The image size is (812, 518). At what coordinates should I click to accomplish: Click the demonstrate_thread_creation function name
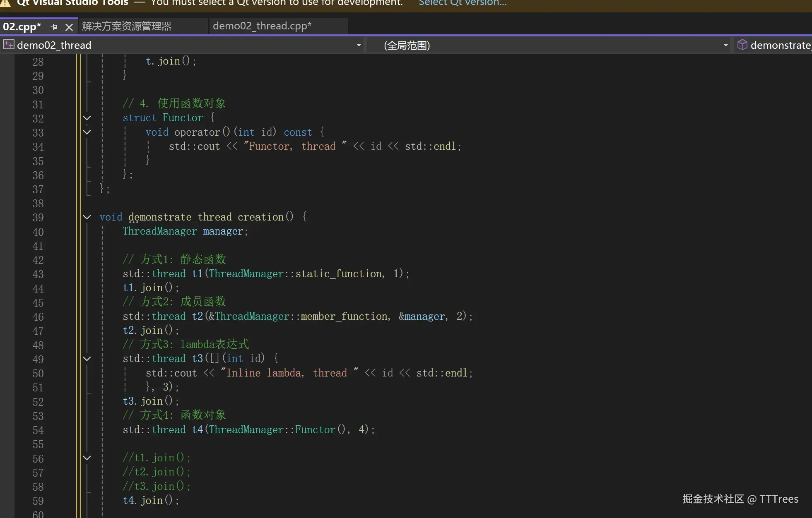coord(206,217)
